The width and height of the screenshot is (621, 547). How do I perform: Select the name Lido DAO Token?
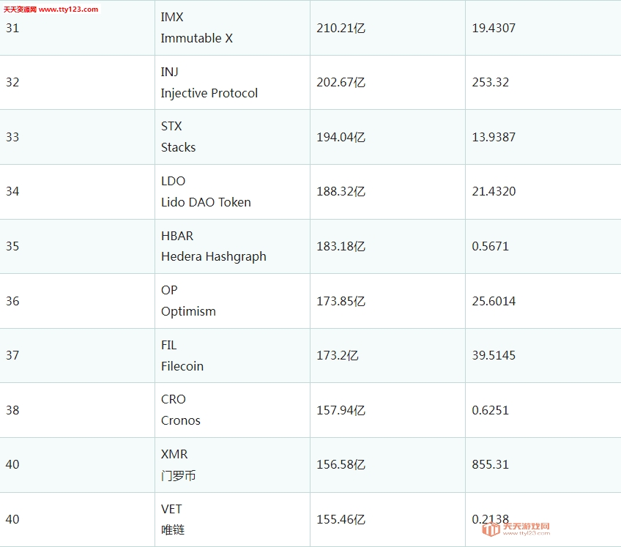(x=206, y=202)
